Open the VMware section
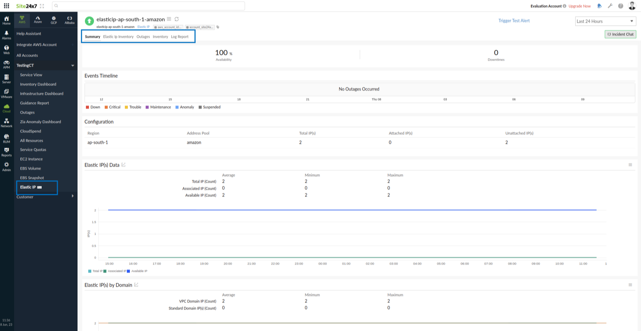Viewport: 641px width, 331px height. coord(6,94)
